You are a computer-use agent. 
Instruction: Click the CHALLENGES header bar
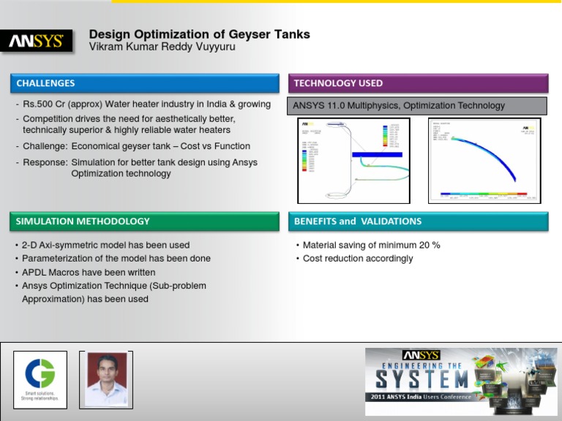point(145,83)
